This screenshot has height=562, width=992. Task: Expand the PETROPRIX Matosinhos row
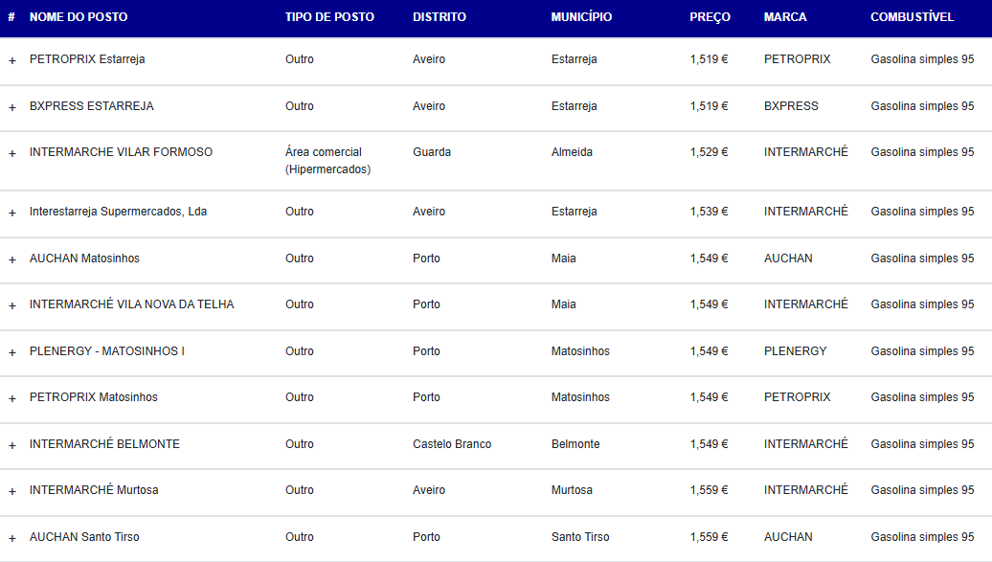pyautogui.click(x=12, y=398)
